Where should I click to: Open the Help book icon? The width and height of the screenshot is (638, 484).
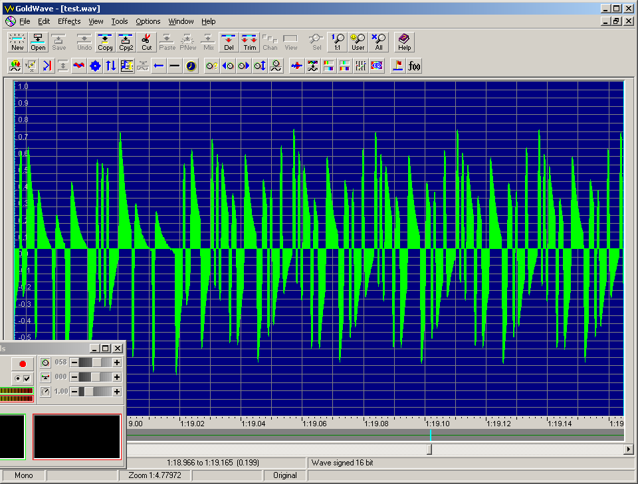[x=404, y=42]
